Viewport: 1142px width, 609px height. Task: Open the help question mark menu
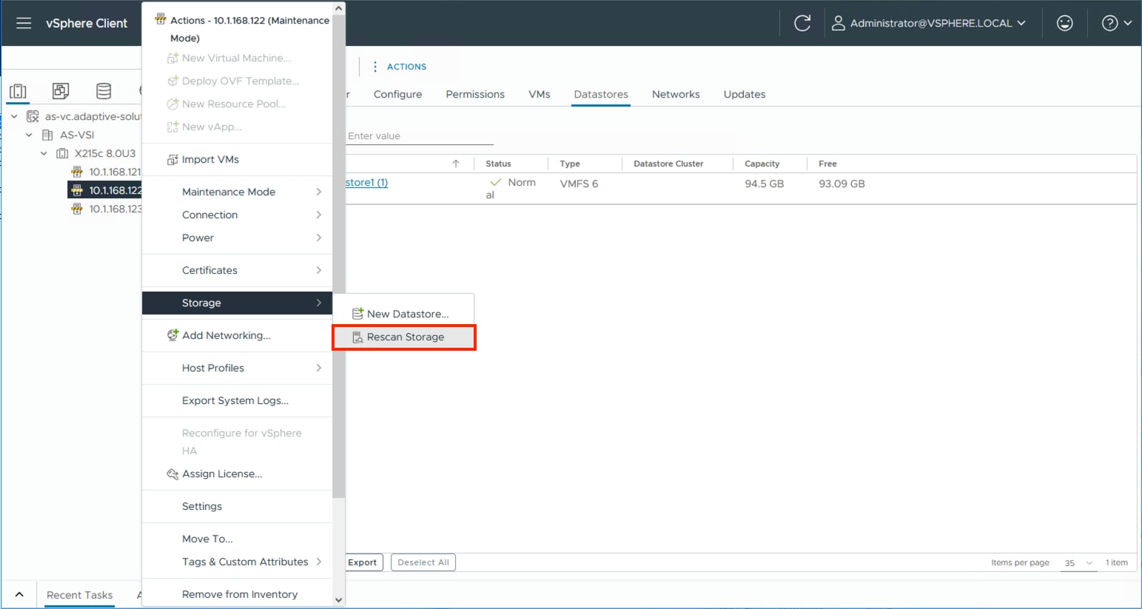click(1116, 23)
